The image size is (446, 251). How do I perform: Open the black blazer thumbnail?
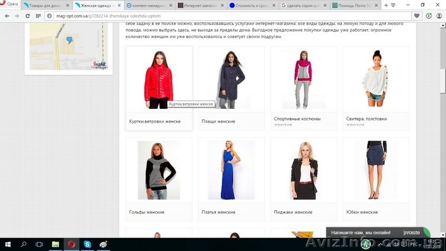[x=303, y=170]
